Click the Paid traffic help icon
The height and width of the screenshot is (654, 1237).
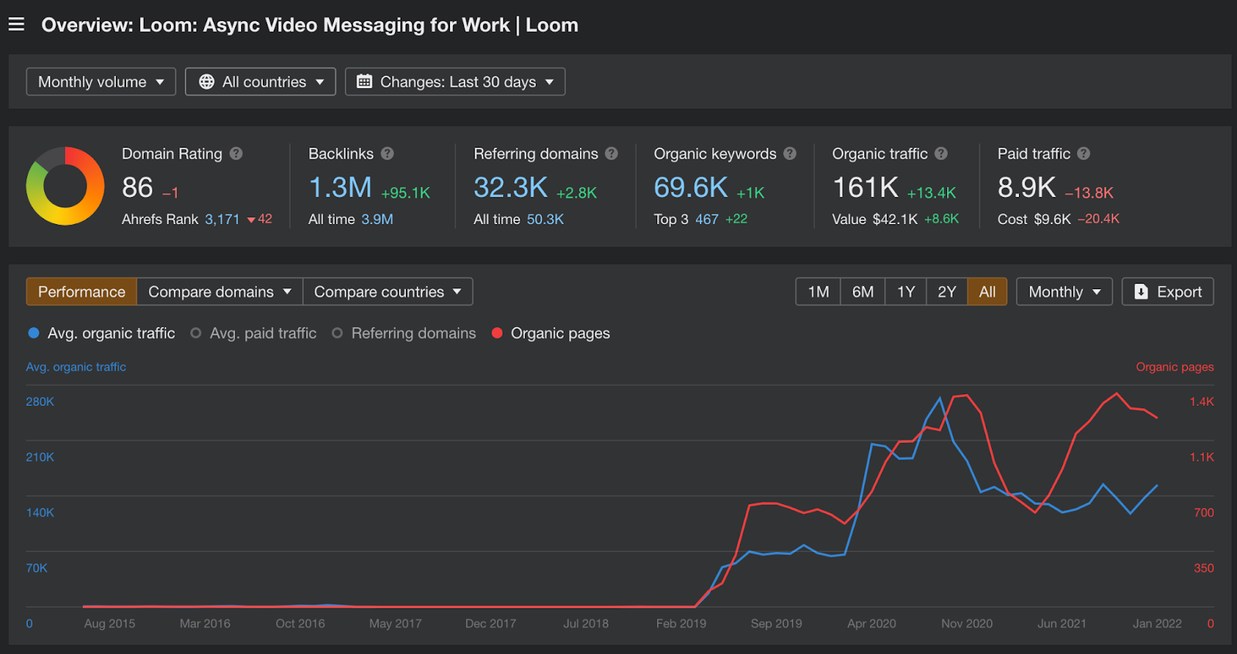pyautogui.click(x=1083, y=154)
